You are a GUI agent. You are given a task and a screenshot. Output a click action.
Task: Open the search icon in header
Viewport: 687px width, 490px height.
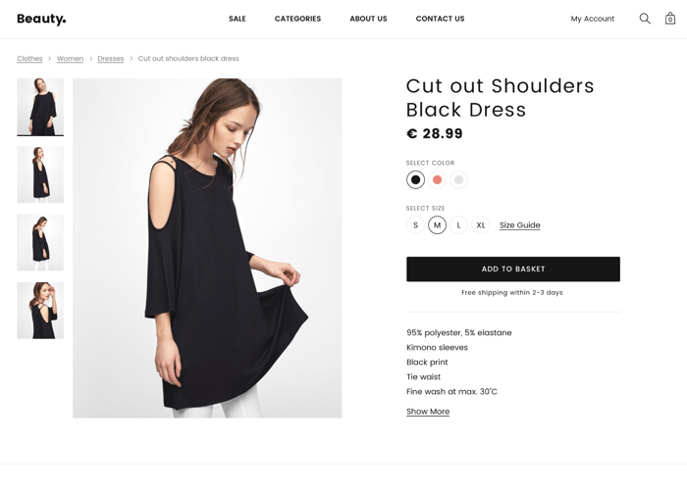coord(645,19)
